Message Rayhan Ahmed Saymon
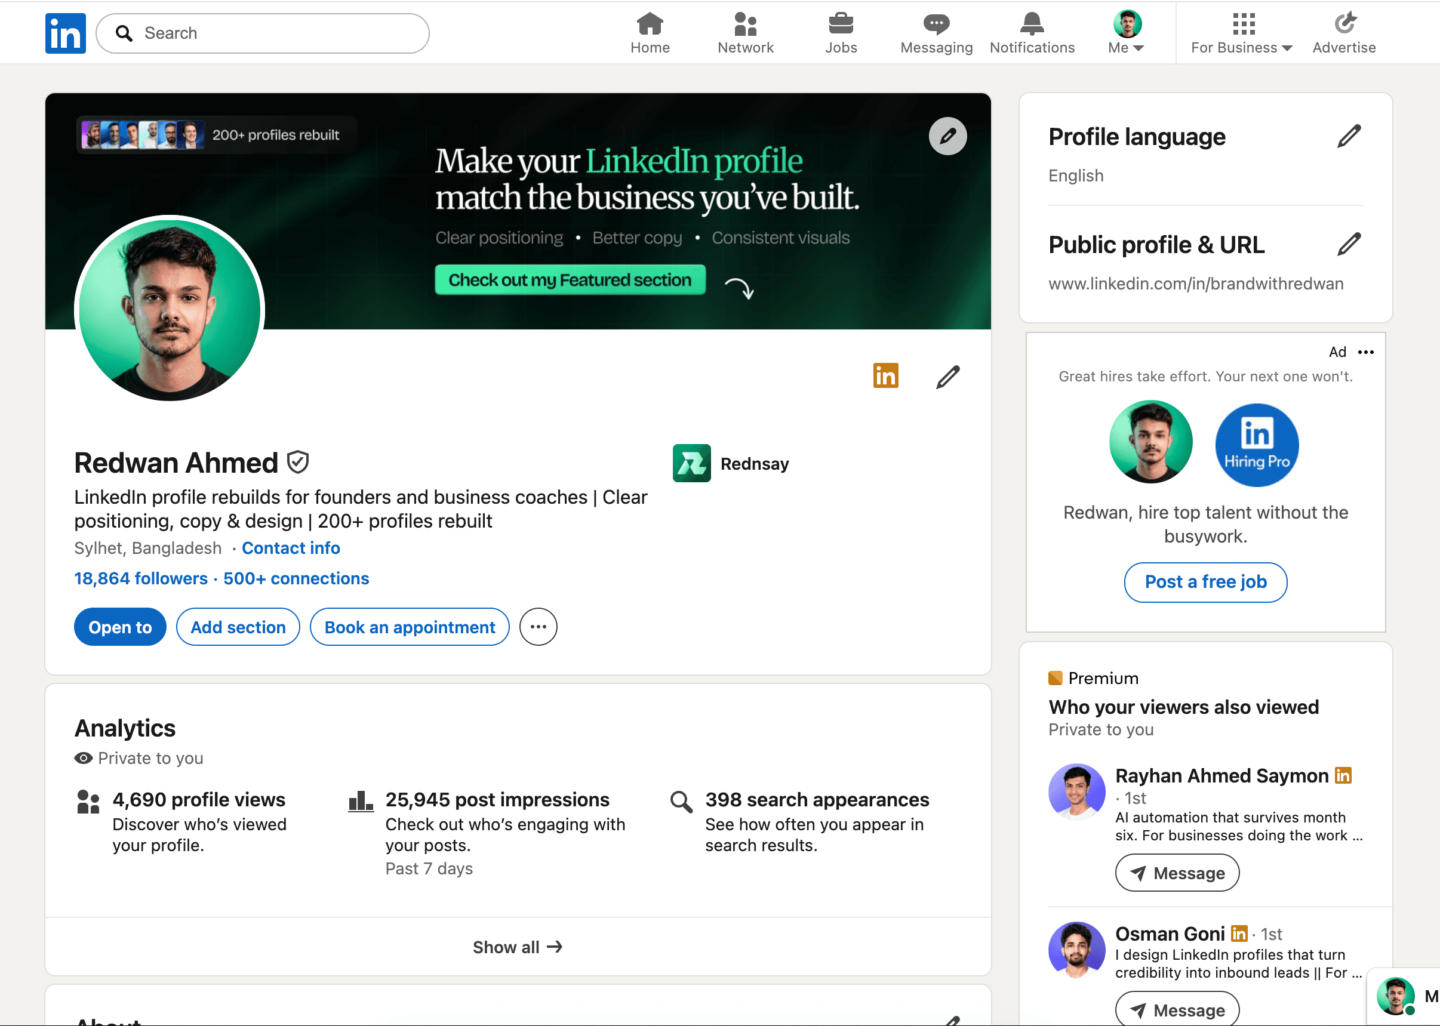Screen dimensions: 1440x1026 click(1177, 873)
